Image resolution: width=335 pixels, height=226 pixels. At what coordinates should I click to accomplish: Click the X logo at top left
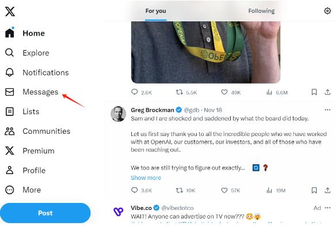click(10, 12)
